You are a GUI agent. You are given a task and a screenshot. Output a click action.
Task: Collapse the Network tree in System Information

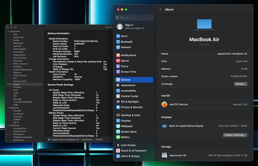tap(8, 108)
